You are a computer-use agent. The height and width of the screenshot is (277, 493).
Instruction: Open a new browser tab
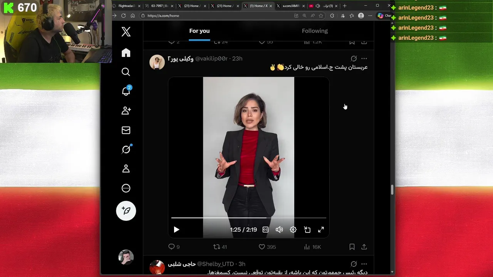tap(345, 6)
